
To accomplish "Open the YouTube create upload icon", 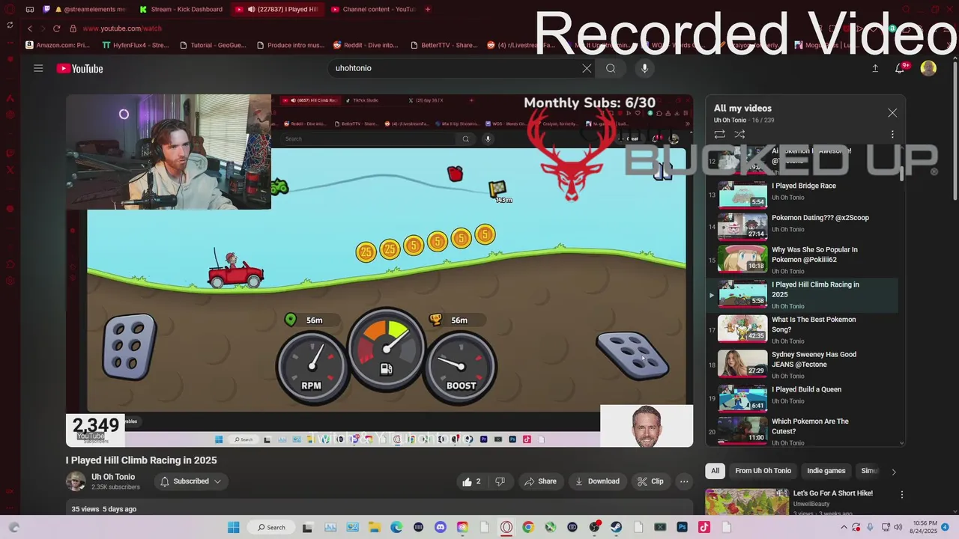I will tap(875, 68).
